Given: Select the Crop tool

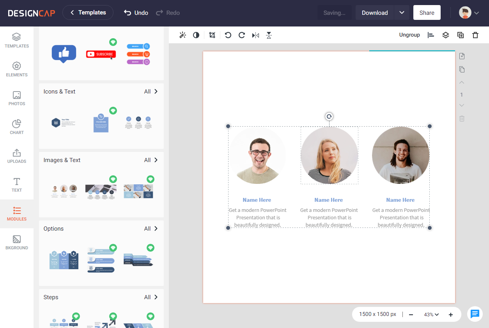Looking at the screenshot, I should click(212, 35).
